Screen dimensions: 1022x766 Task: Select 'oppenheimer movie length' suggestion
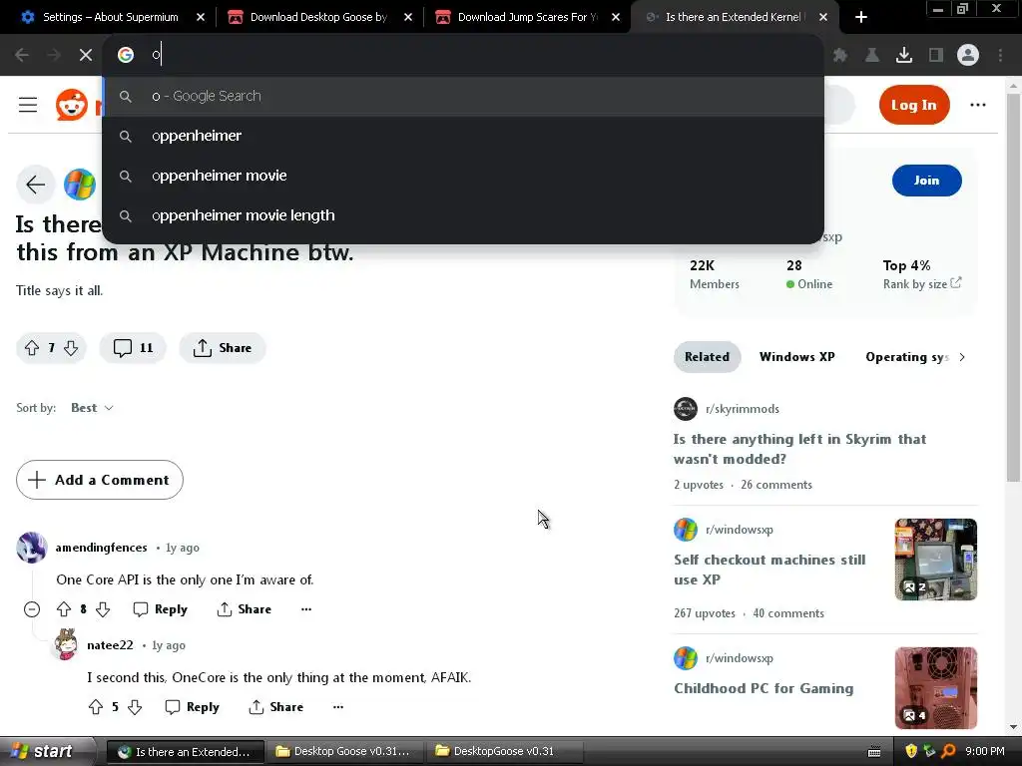click(463, 215)
